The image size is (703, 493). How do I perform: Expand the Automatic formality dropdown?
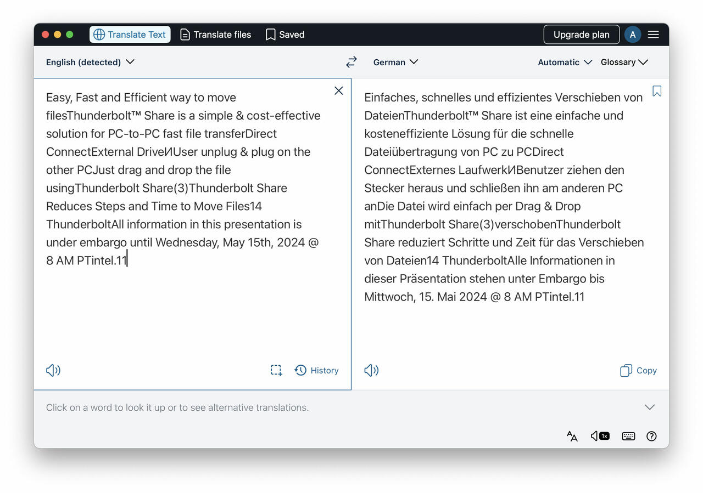[x=564, y=62]
